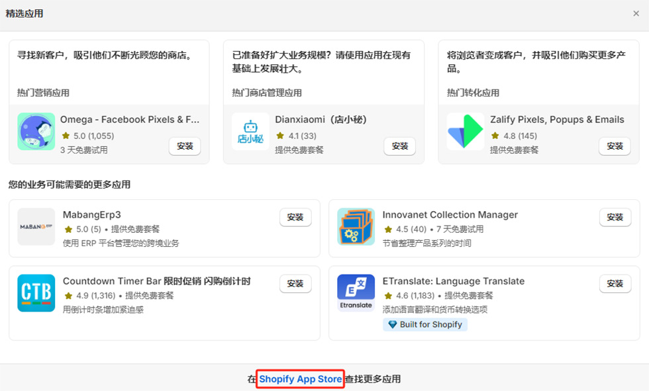Click the Innovanet Collection Manager icon

356,227
